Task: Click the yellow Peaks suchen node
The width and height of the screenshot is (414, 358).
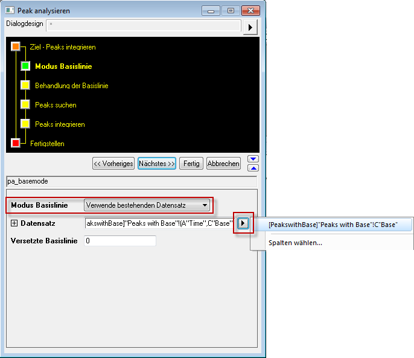Action: pos(25,104)
